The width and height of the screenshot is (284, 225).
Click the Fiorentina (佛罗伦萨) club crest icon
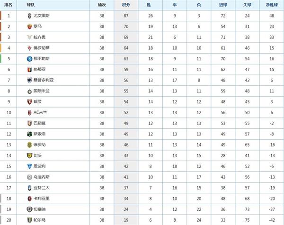tap(30, 48)
